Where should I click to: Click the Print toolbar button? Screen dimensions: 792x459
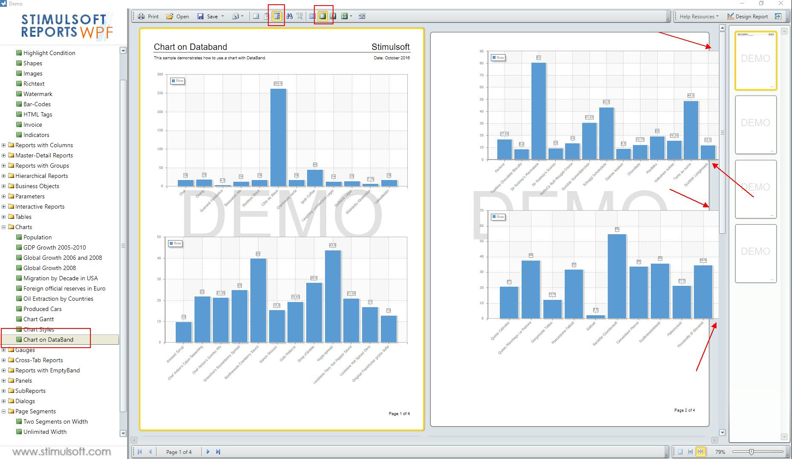pyautogui.click(x=148, y=16)
